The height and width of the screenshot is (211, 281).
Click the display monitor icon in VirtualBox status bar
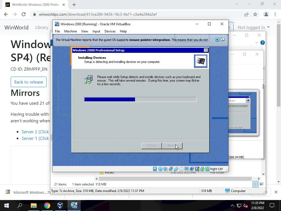pyautogui.click(x=186, y=169)
